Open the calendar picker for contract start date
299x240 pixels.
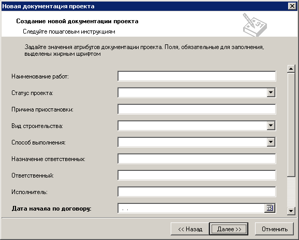click(270, 208)
